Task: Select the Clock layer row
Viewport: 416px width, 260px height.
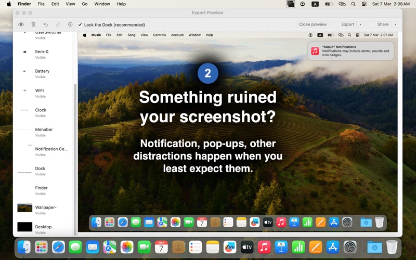Action: [43, 112]
